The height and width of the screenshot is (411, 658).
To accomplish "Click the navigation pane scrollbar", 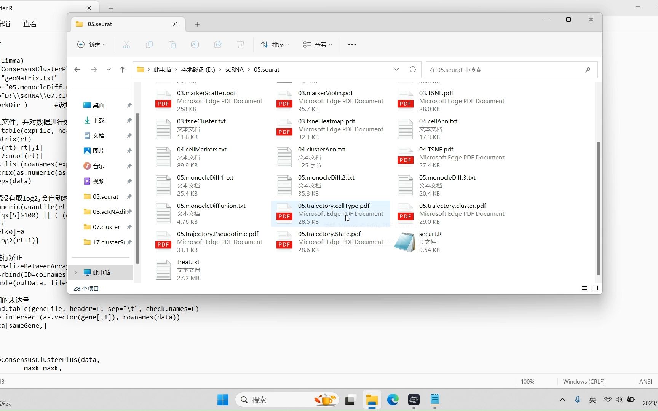I will click(137, 188).
